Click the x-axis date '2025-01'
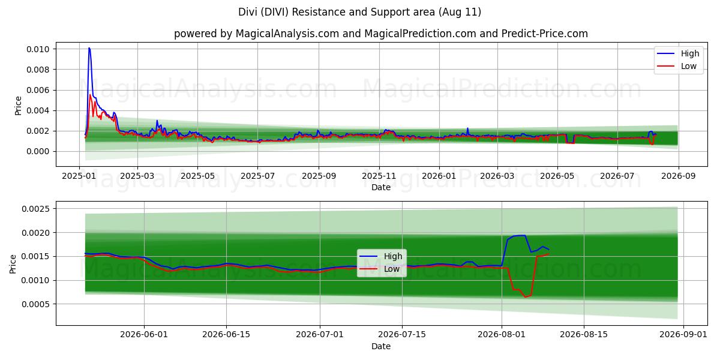720x360 pixels. tap(79, 176)
